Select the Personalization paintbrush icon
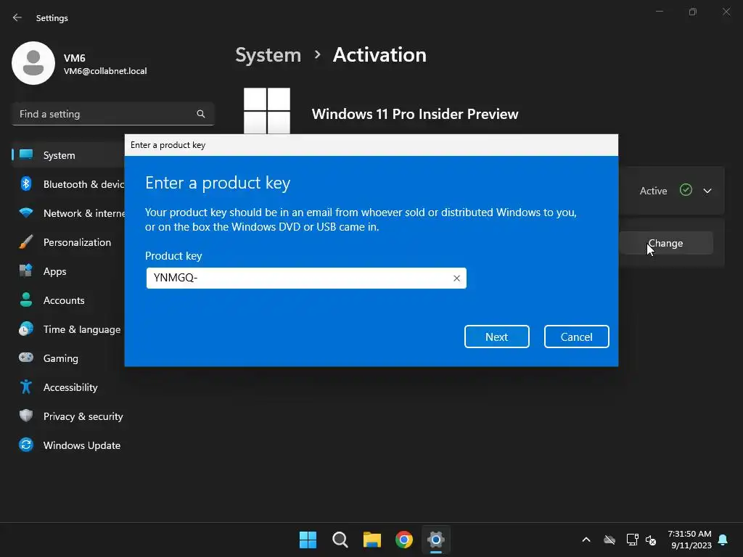The width and height of the screenshot is (743, 557). (26, 242)
